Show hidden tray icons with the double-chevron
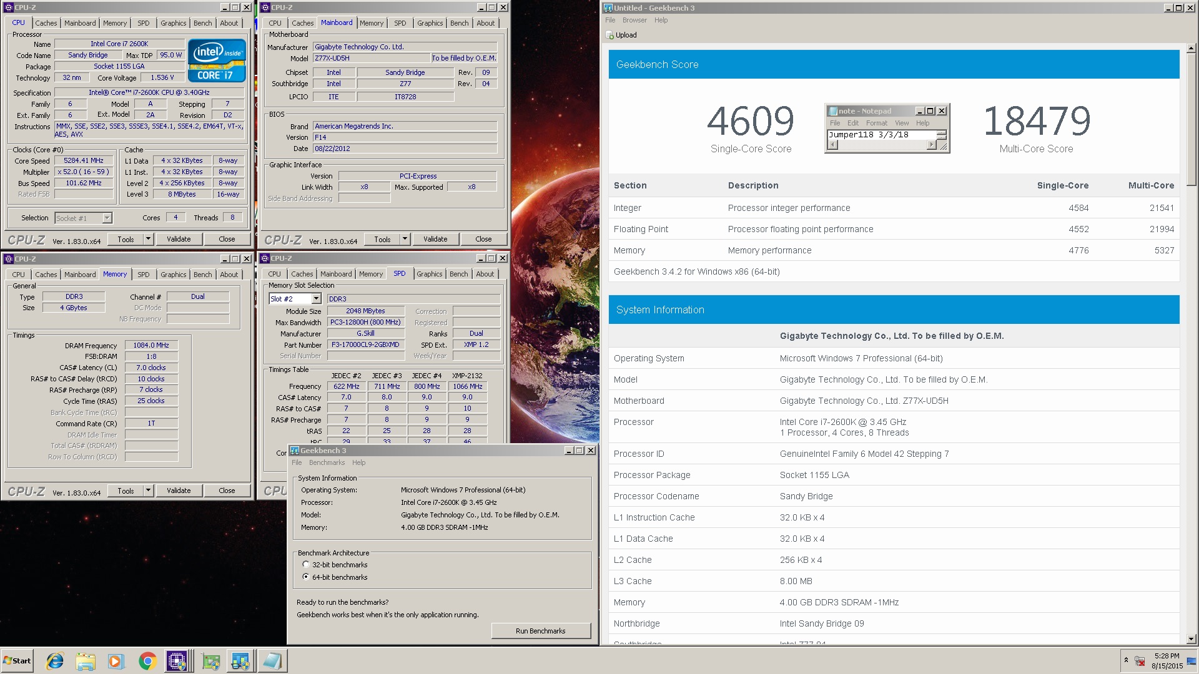The image size is (1199, 674). tap(1126, 660)
